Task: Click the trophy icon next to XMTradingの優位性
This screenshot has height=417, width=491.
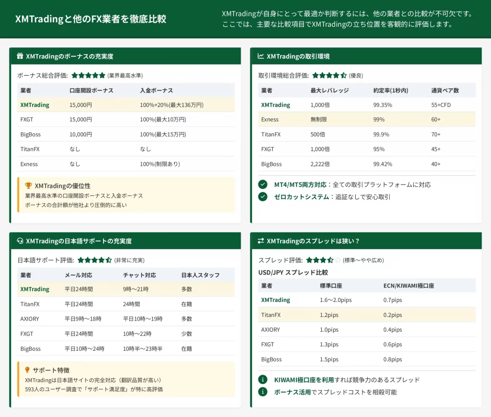Action: 28,185
